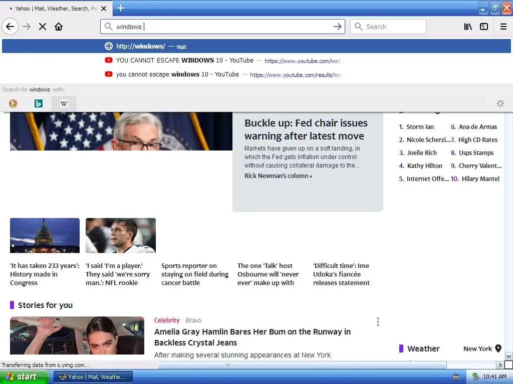This screenshot has height=384, width=513.
Task: Choose YOU CANNOT ESCAPE WINDOWS 10 suggestion
Action: click(256, 60)
